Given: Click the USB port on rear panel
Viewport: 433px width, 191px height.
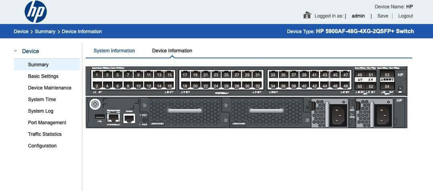Looking at the screenshot, I should point(98,116).
